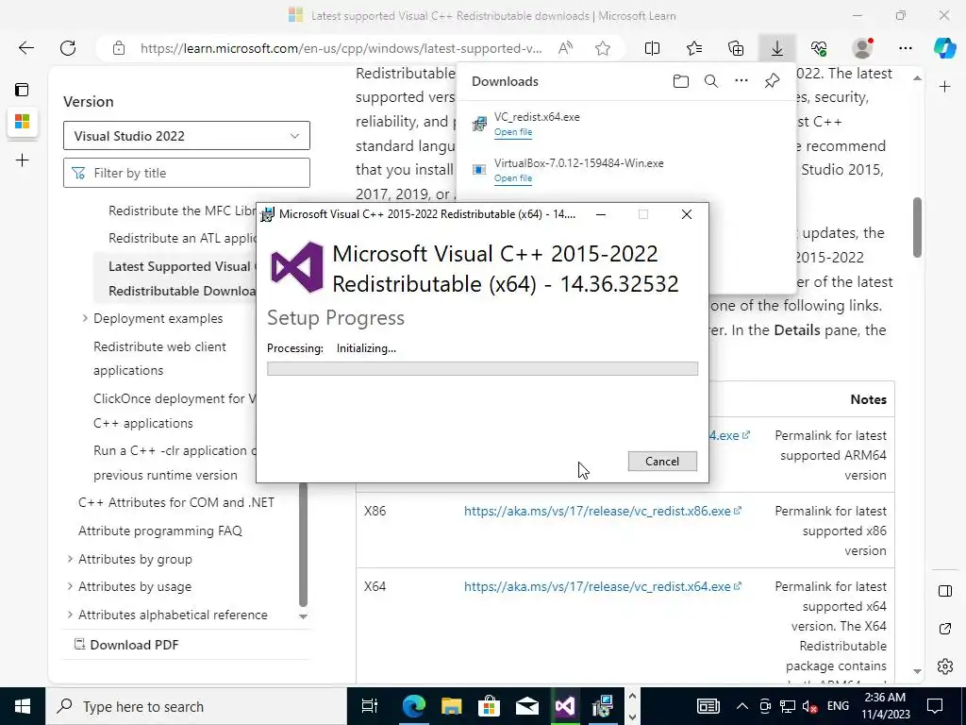Open sidebar settings gear
The height and width of the screenshot is (725, 966).
pos(945,666)
